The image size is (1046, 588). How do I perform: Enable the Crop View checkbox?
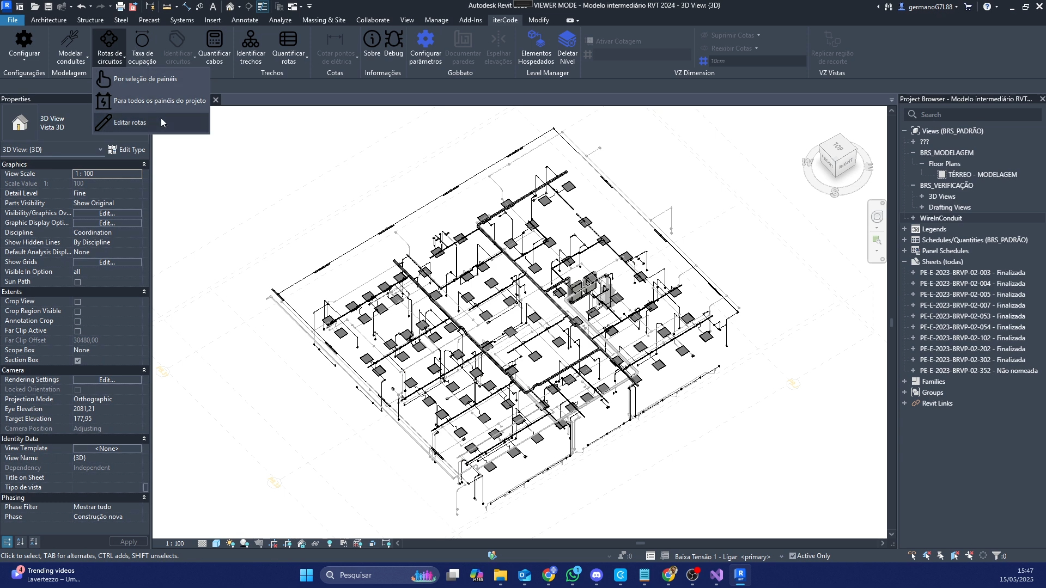click(x=78, y=302)
